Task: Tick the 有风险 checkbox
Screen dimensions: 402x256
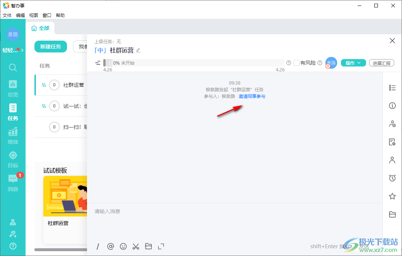Action: (297, 63)
